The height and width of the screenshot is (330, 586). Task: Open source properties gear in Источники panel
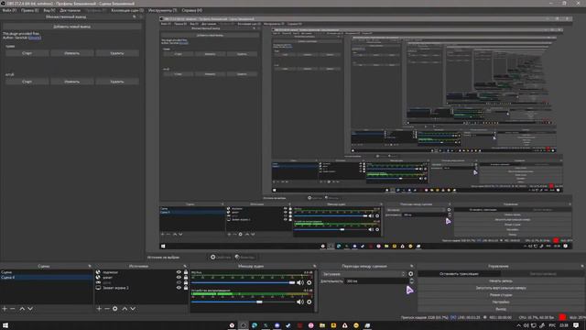pos(115,309)
